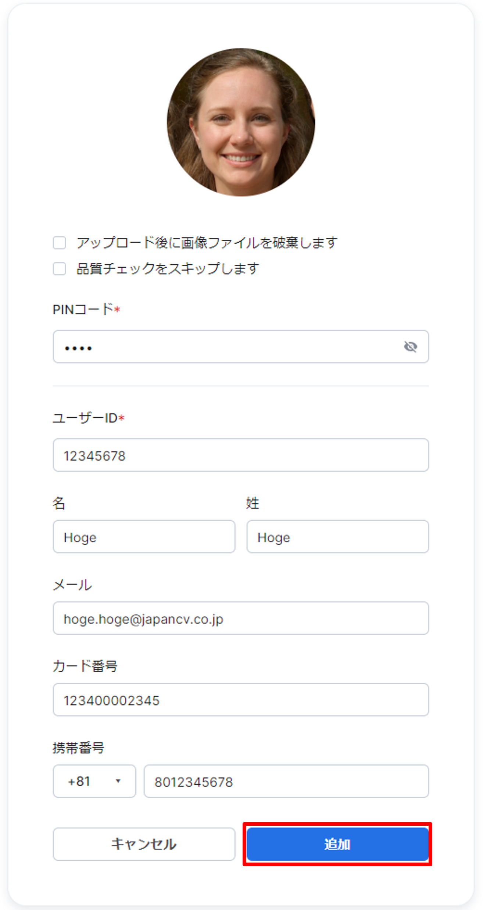Check the 品質チェックをスキップします option
This screenshot has width=483, height=910.
tap(59, 269)
